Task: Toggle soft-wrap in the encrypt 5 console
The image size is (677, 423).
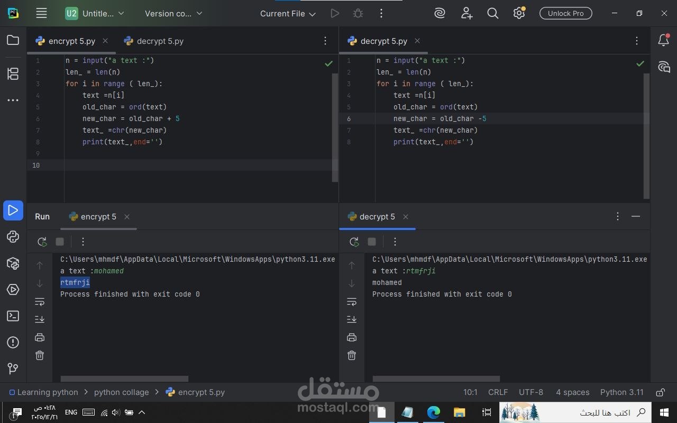Action: tap(39, 301)
